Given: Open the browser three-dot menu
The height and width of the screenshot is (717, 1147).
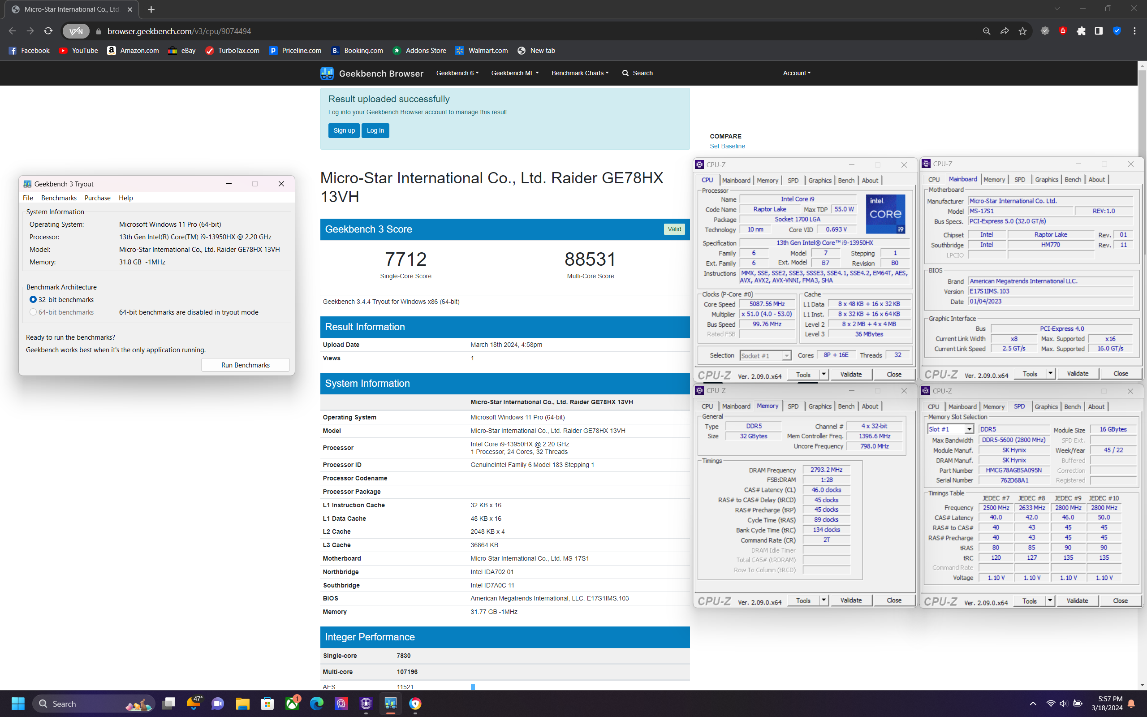Looking at the screenshot, I should [1134, 31].
